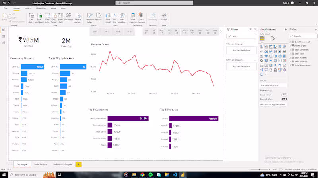Collapse the Fields pane
This screenshot has height=178, width=318.
[316, 29]
